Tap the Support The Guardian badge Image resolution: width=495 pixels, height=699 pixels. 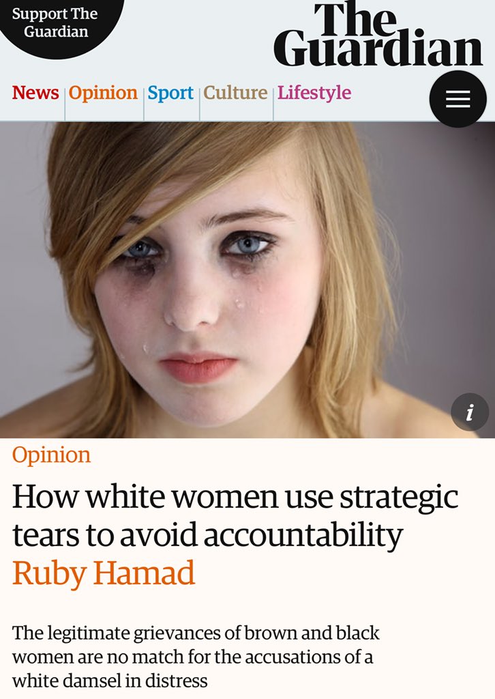coord(56,23)
